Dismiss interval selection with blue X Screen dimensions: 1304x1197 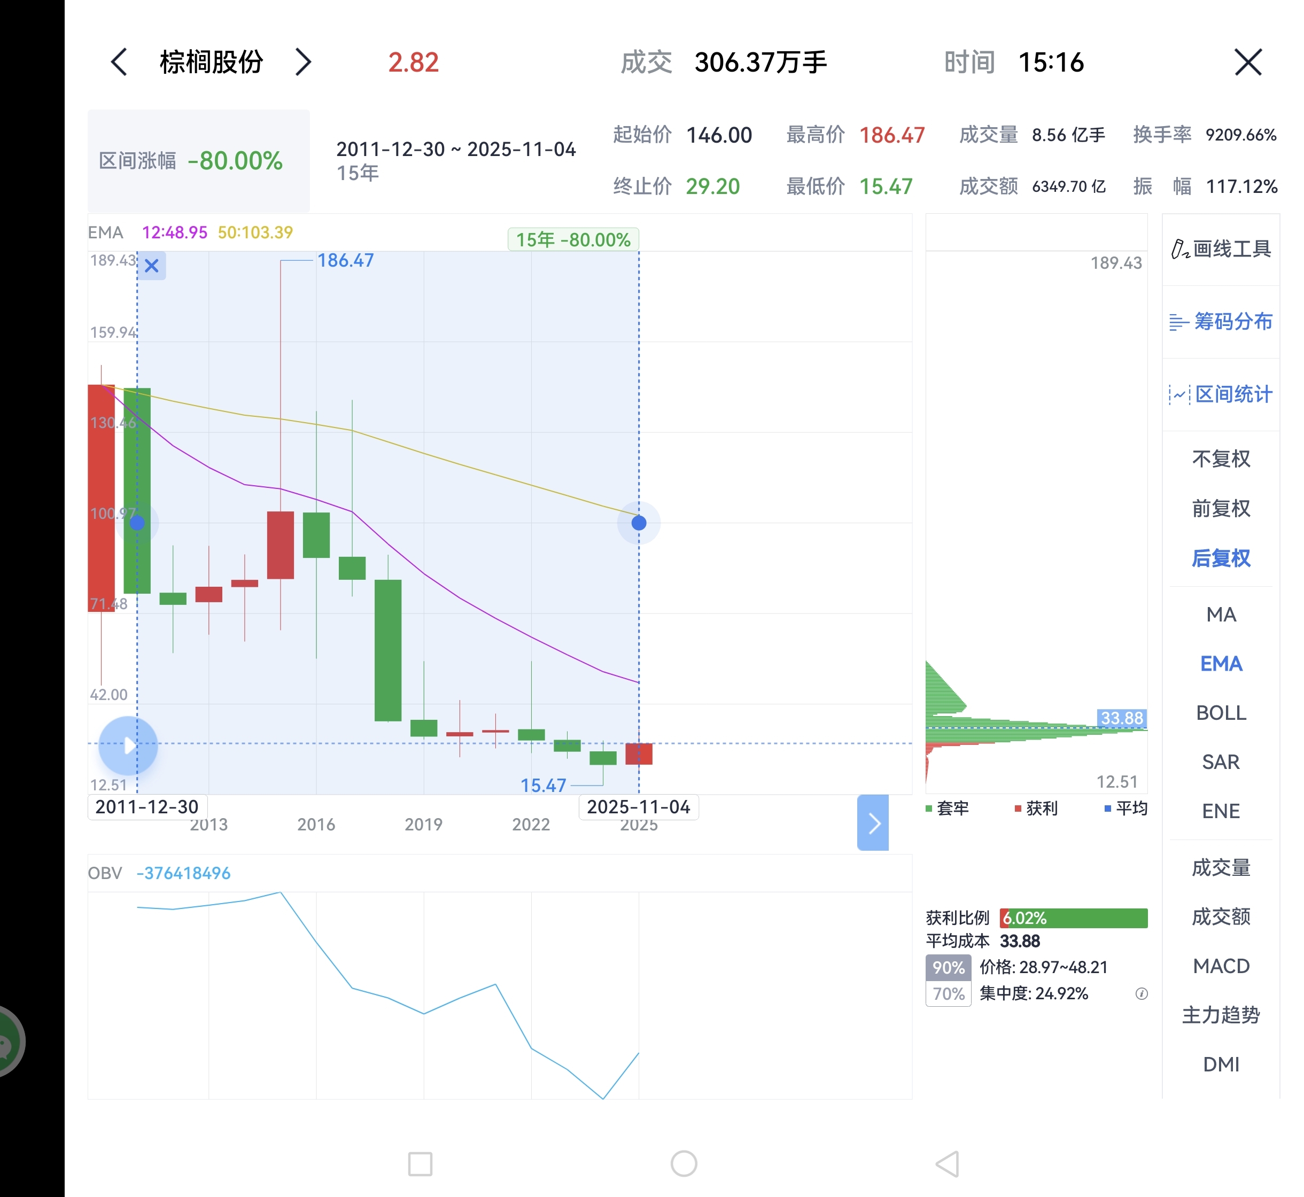coord(152,266)
